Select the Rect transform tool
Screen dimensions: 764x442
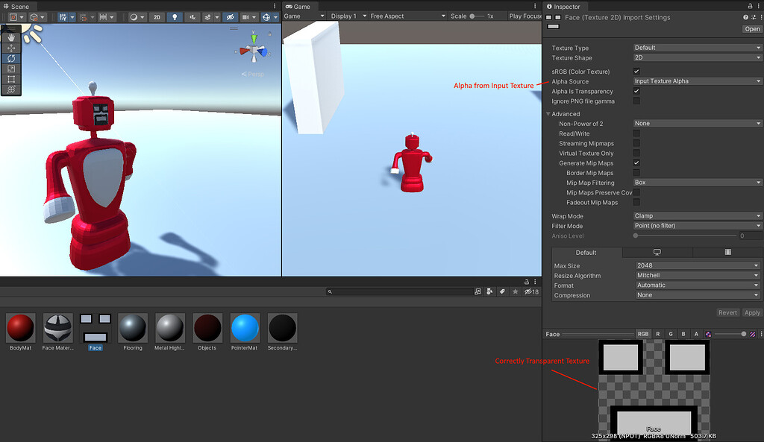[10, 78]
